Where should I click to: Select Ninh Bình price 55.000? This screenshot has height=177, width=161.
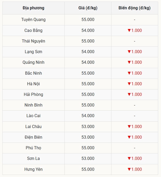[x=88, y=105]
